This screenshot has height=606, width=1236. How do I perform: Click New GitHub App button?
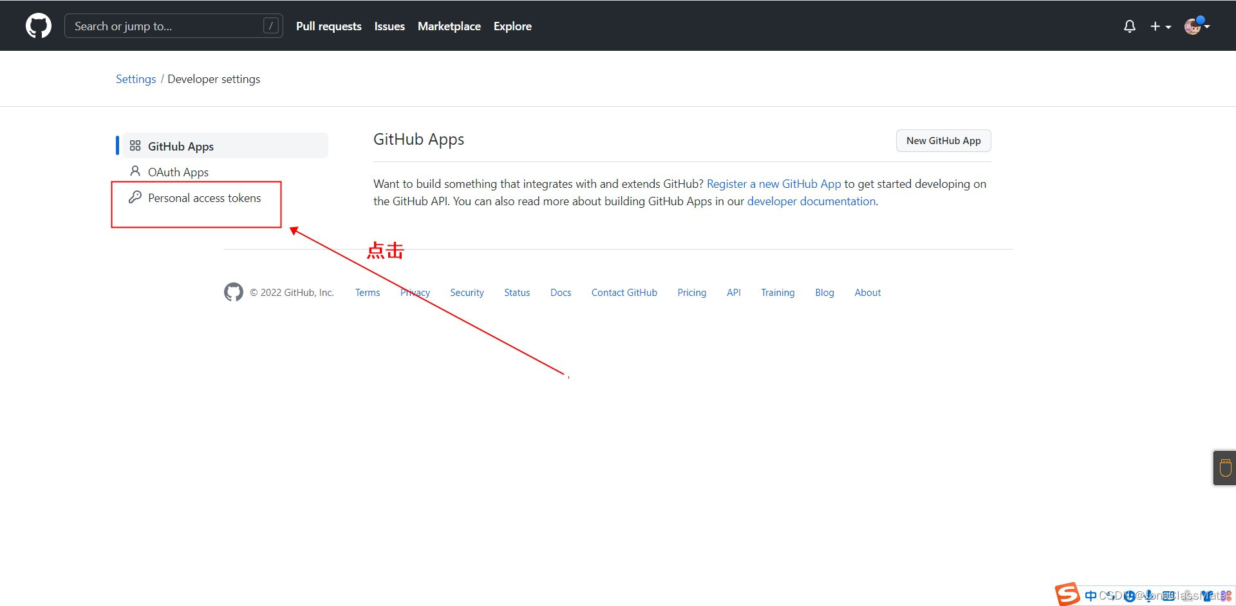(944, 141)
